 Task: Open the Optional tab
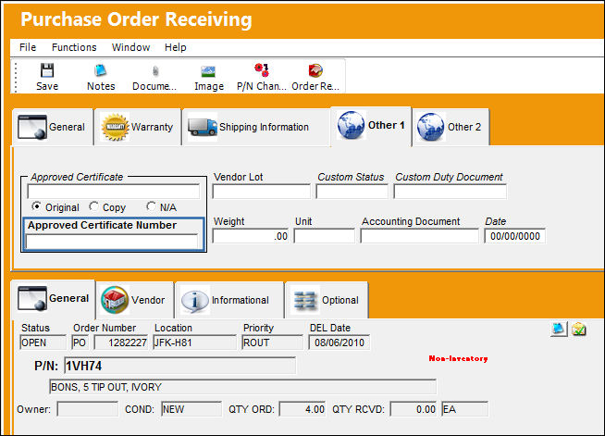327,300
